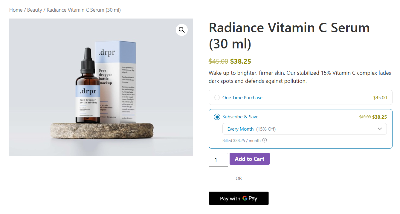This screenshot has width=400, height=214.
Task: Click the discounted $38.25 price
Action: (x=240, y=61)
